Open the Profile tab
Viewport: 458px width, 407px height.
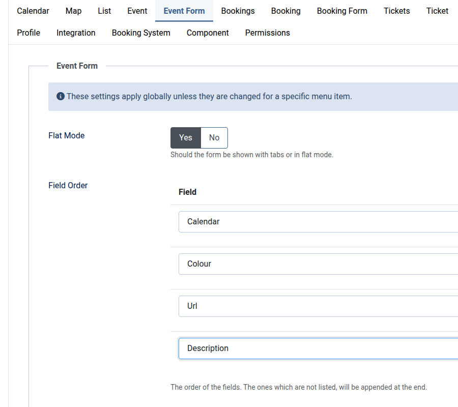click(x=28, y=33)
